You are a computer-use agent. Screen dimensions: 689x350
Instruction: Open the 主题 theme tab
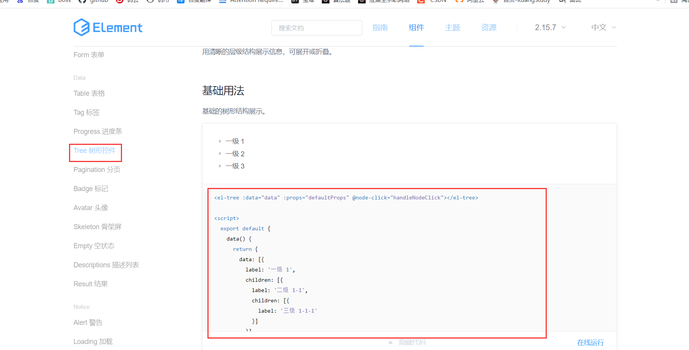pos(453,27)
